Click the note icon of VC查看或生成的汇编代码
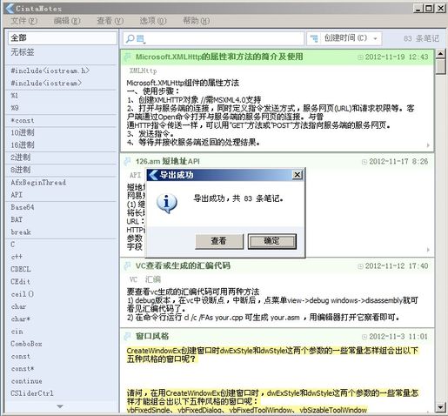 click(127, 265)
